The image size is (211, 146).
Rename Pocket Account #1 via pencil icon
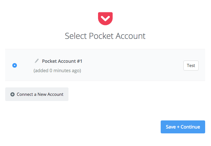tap(37, 61)
